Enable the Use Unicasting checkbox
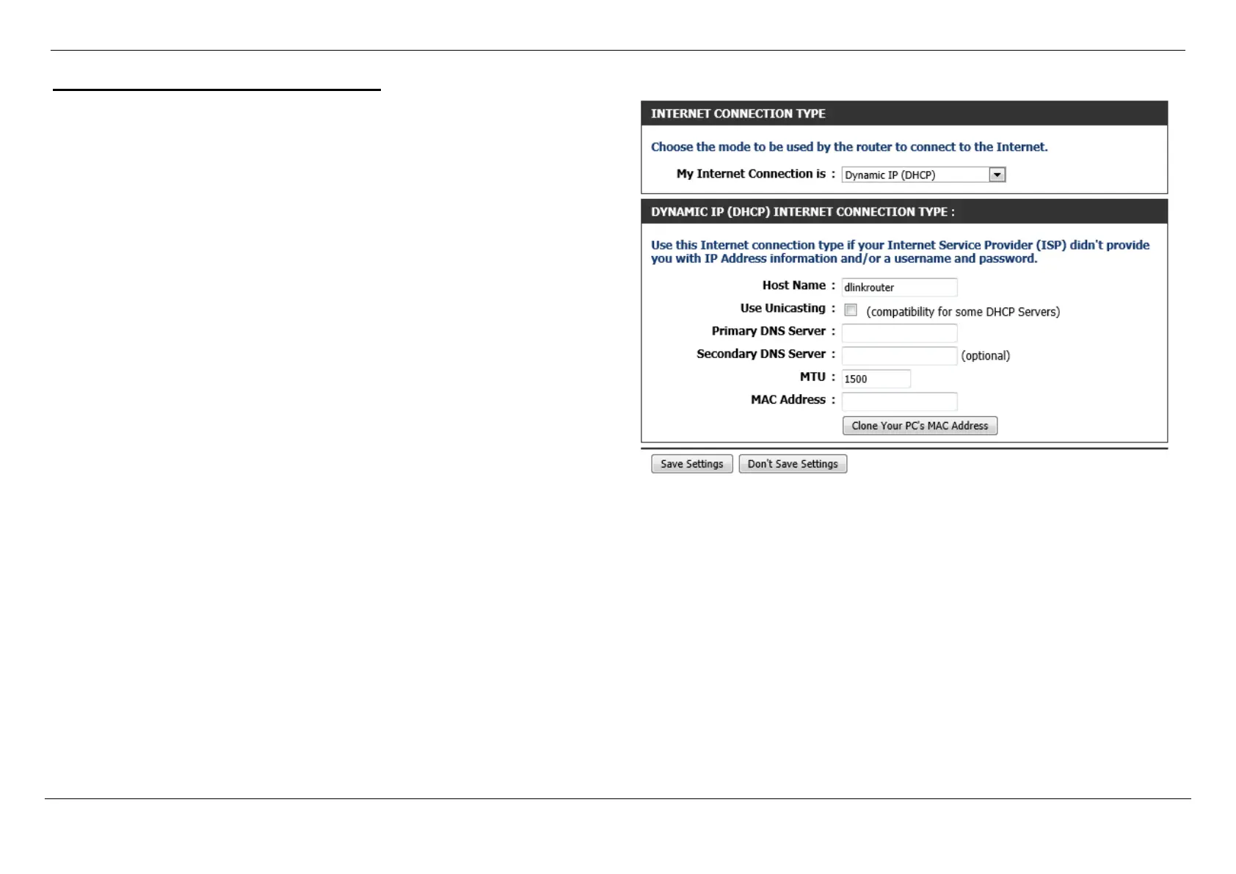This screenshot has height=874, width=1236. [851, 310]
